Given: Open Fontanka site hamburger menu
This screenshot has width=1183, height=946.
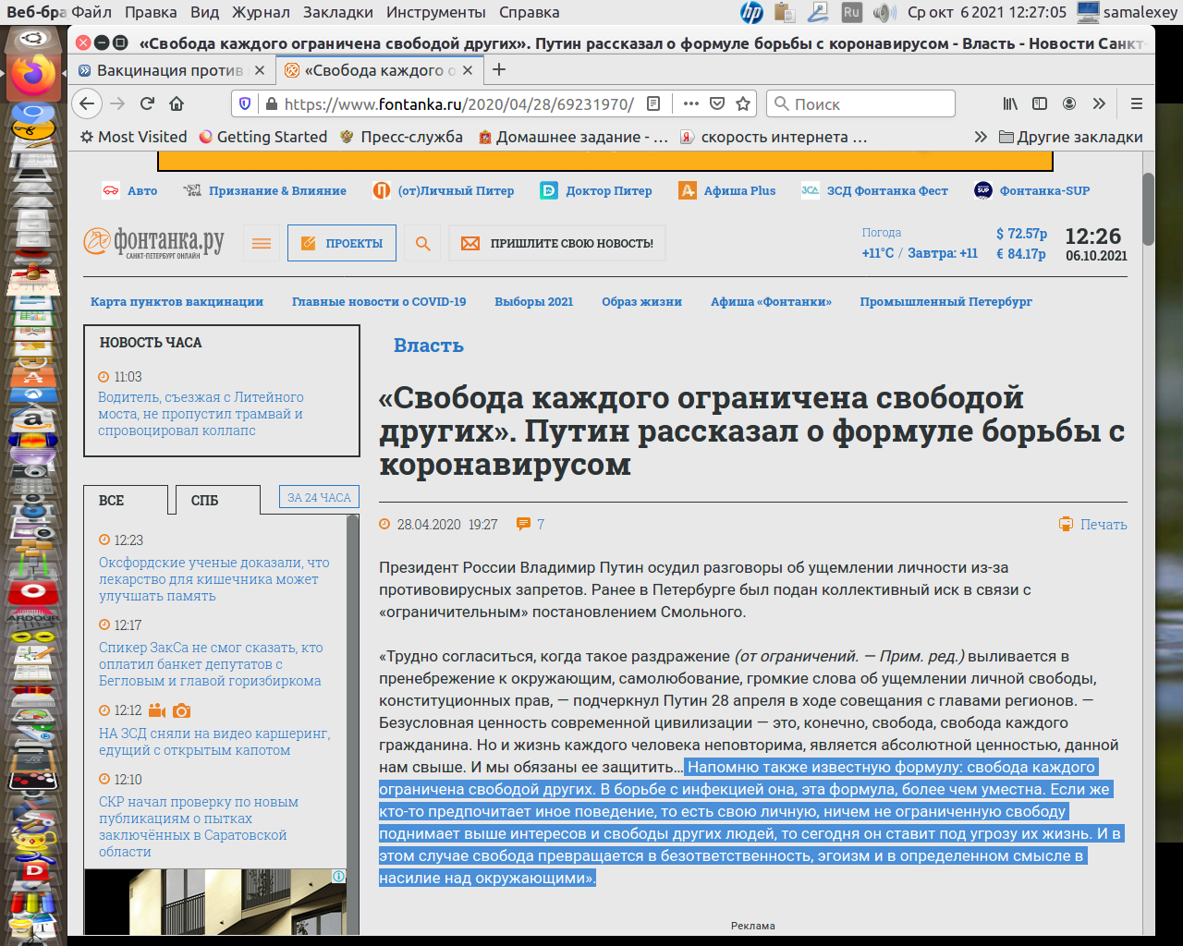Looking at the screenshot, I should [262, 243].
